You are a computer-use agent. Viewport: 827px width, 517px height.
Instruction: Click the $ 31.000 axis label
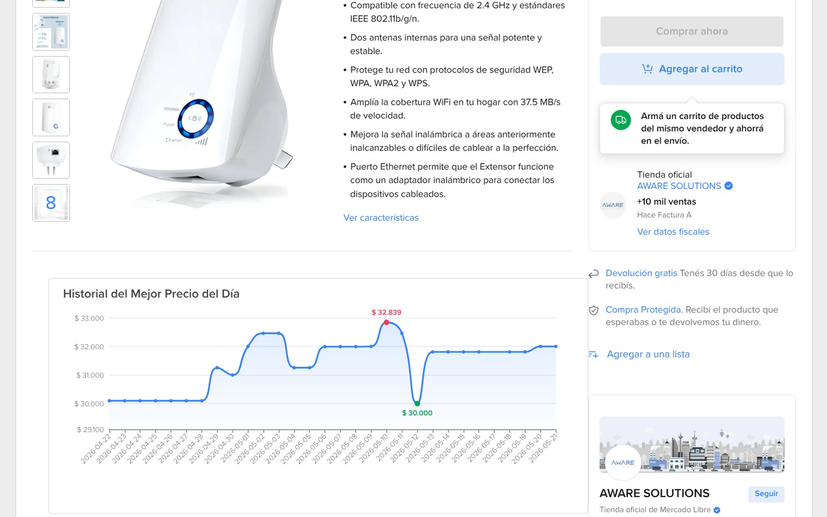pos(89,375)
